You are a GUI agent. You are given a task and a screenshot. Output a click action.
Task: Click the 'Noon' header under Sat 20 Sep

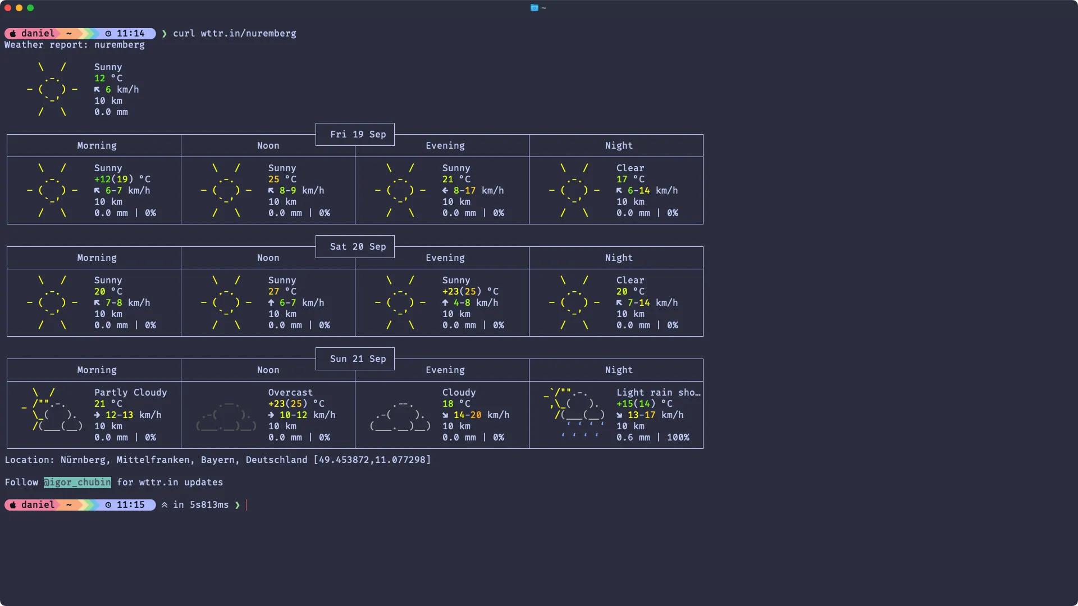coord(268,258)
